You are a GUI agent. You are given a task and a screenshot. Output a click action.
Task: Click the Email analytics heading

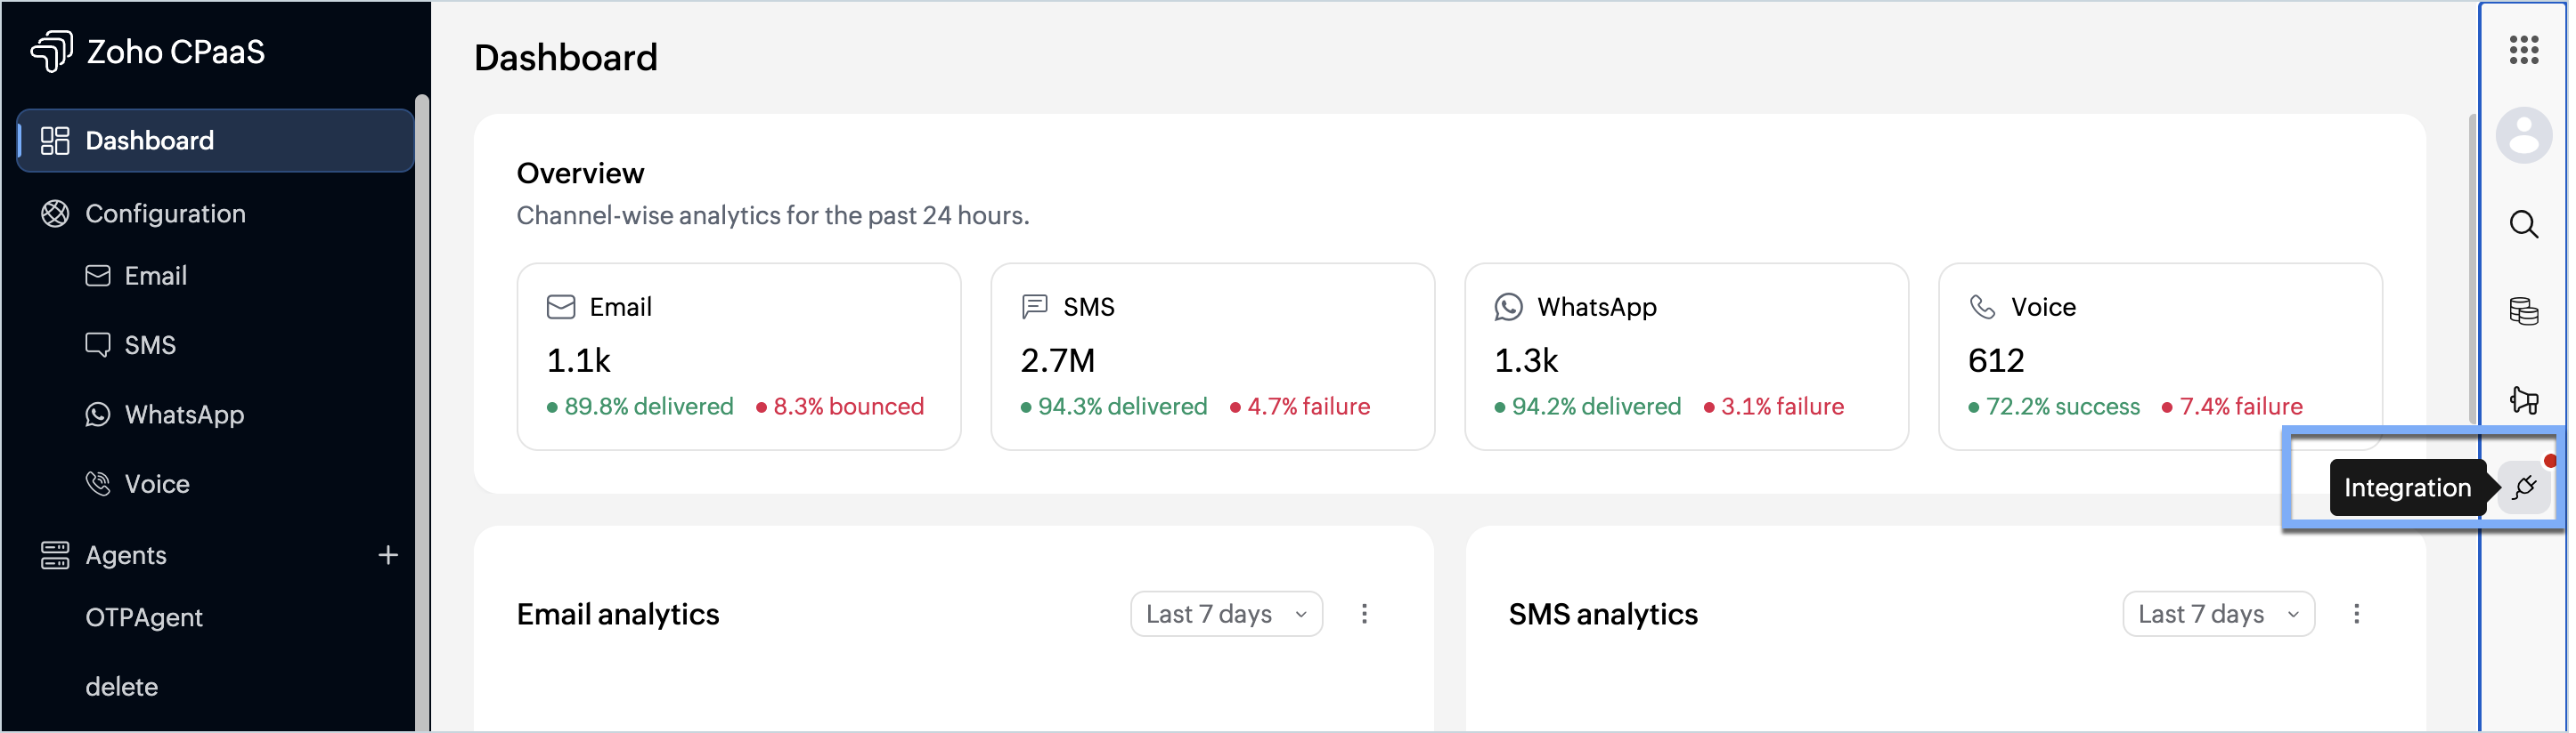tap(619, 616)
